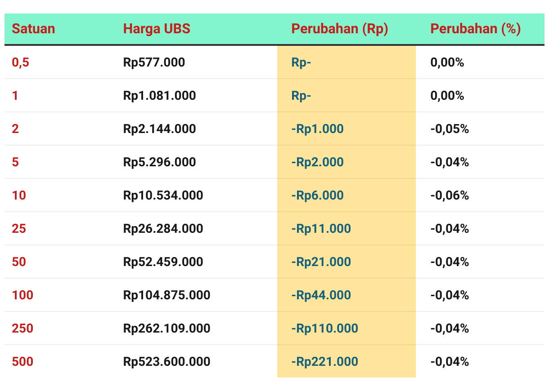The image size is (549, 382).
Task: Click the -Rp44.000 change cell
Action: coord(321,295)
